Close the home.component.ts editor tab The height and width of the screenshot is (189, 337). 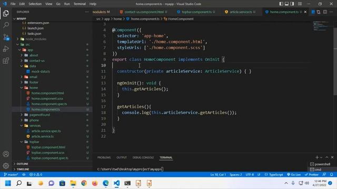click(305, 12)
